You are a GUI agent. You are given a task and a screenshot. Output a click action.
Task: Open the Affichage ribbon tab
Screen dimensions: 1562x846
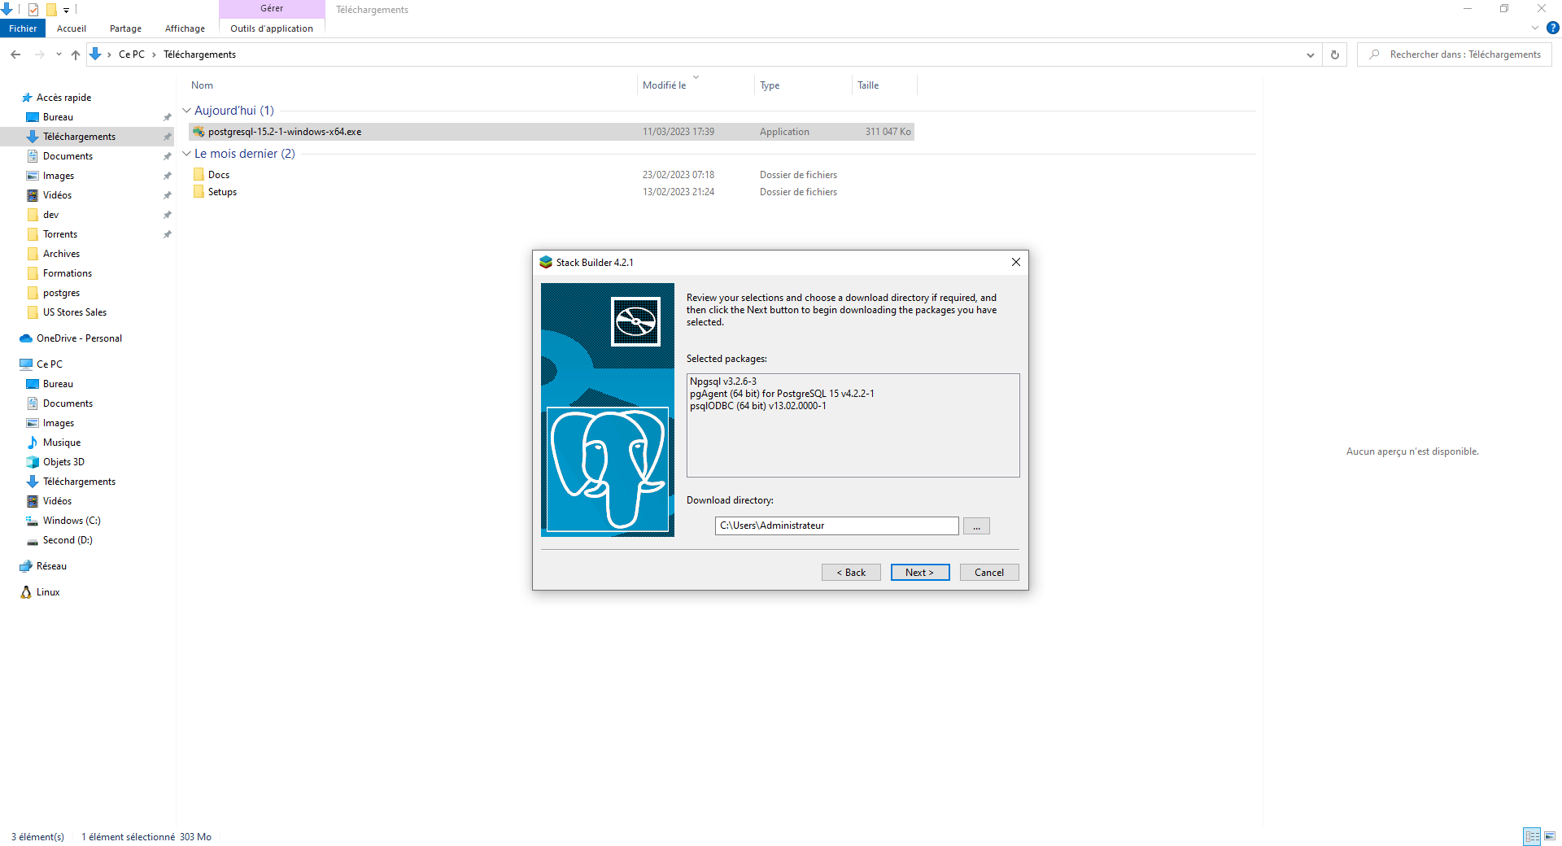pyautogui.click(x=185, y=28)
